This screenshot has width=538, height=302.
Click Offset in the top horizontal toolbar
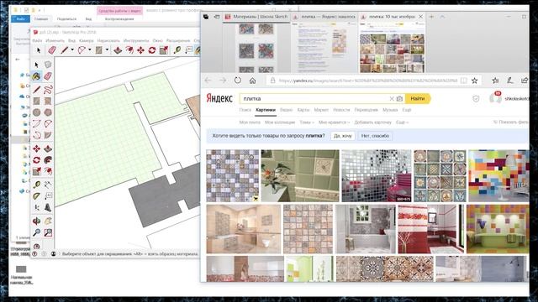pos(129,50)
